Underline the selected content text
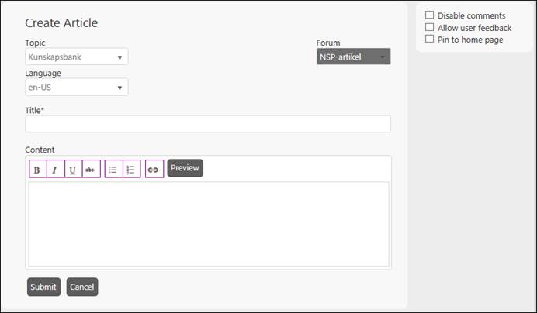 [73, 170]
